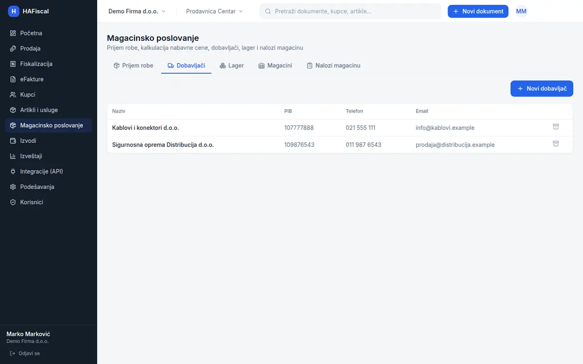
Task: Archive supplier Sigurnosna oprema Distribucija d.o.o.
Action: point(556,144)
